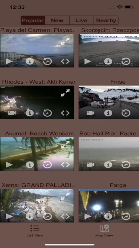The height and width of the screenshot is (248, 139).
Task: Show info for the Skorzęcin webcam
Action: pos(108,62)
